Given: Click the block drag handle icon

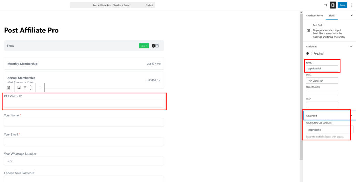Looking at the screenshot, I should coord(25,88).
